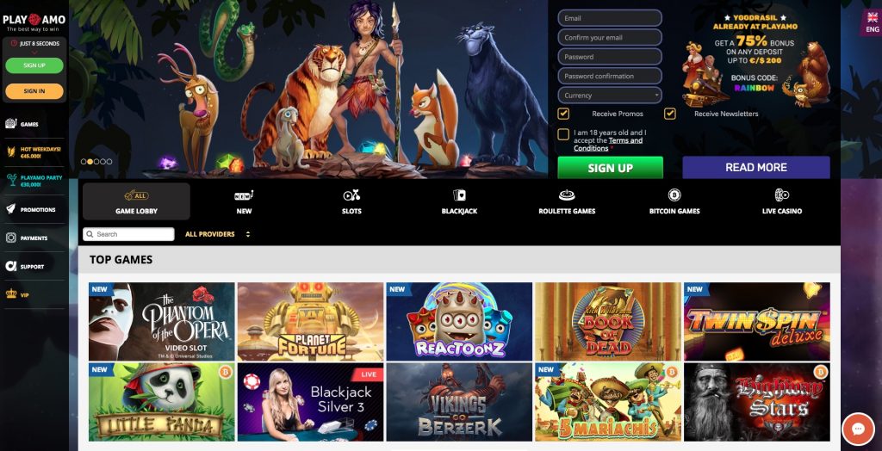The height and width of the screenshot is (451, 882).
Task: Click the Games sidebar icon
Action: click(x=10, y=123)
